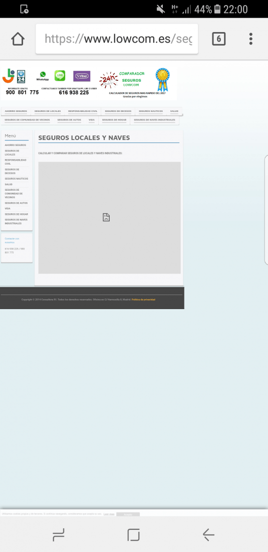This screenshot has width=268, height=552.
Task: Open Contacte con nosotros sidebar link
Action: click(x=12, y=240)
